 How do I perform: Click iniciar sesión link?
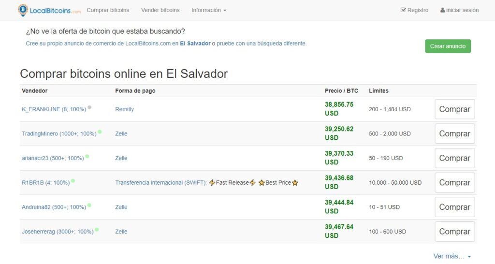[460, 10]
